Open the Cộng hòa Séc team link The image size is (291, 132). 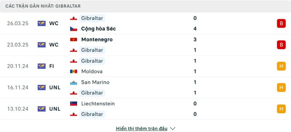pyautogui.click(x=98, y=29)
